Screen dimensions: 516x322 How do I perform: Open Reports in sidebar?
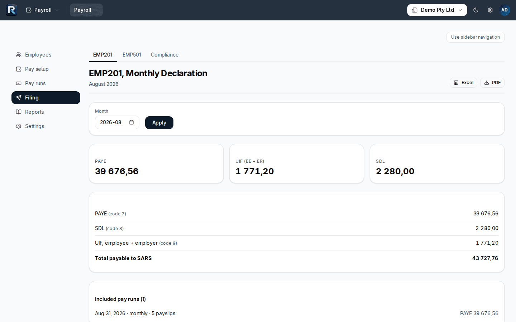pyautogui.click(x=46, y=112)
